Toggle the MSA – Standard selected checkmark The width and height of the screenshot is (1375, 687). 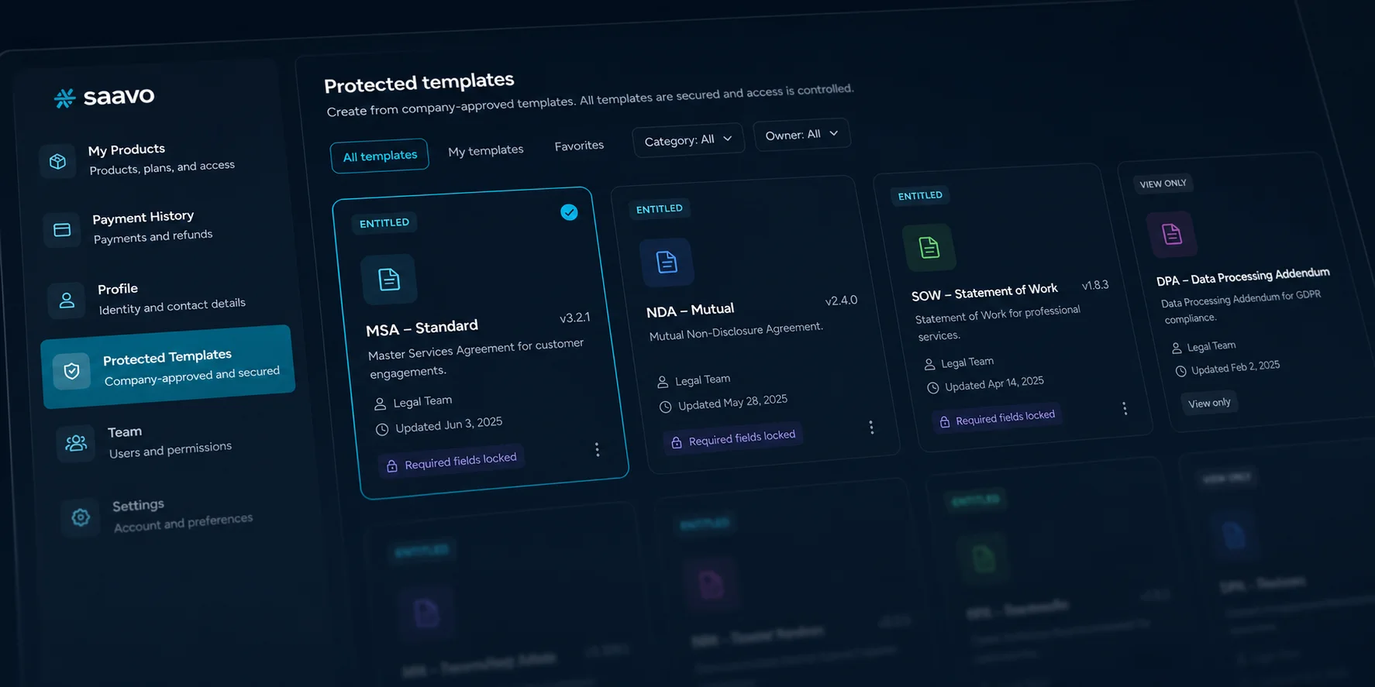tap(569, 212)
